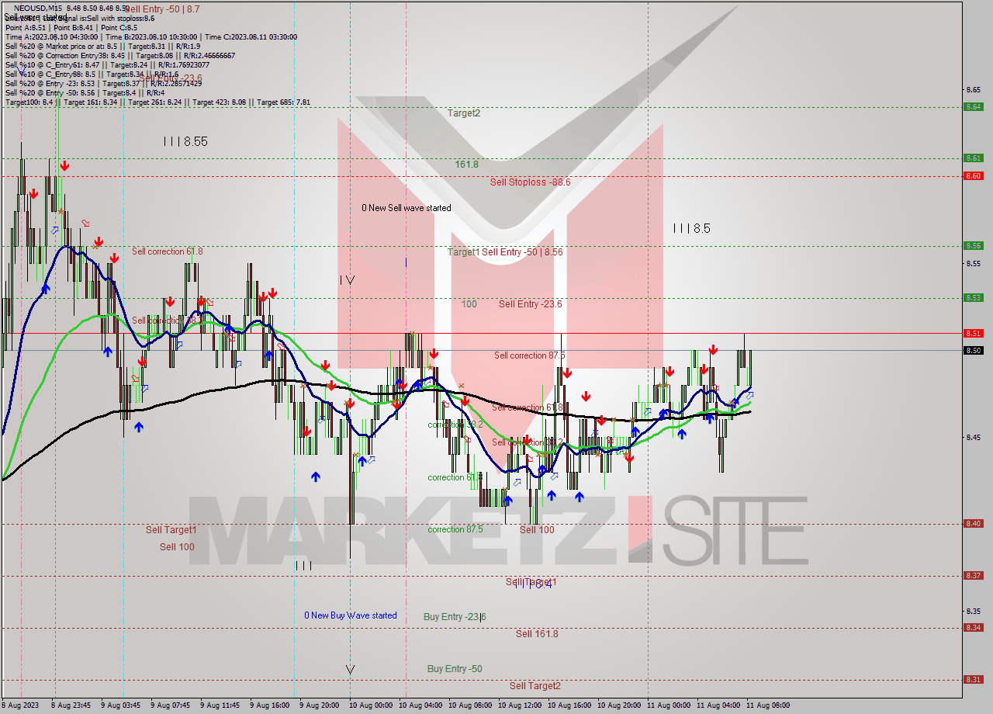This screenshot has width=993, height=714.
Task: Click the 'Sell %20 @ Entry -50: 8.56' line
Action: (84, 92)
